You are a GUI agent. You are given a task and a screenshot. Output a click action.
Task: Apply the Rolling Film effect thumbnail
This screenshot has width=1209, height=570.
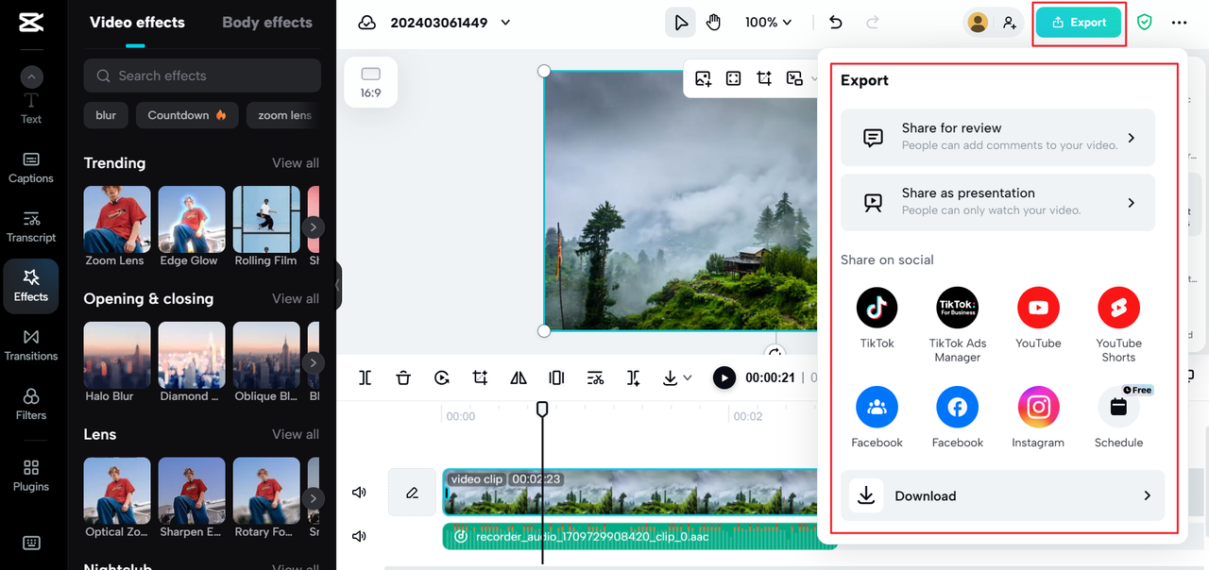click(x=266, y=220)
